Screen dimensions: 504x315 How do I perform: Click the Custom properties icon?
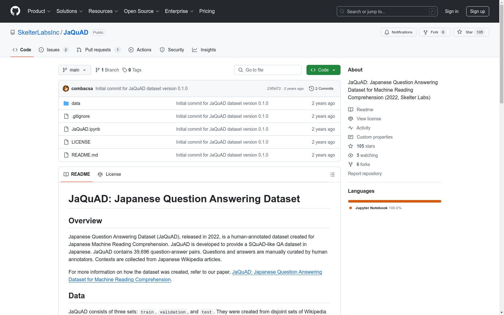(x=351, y=137)
